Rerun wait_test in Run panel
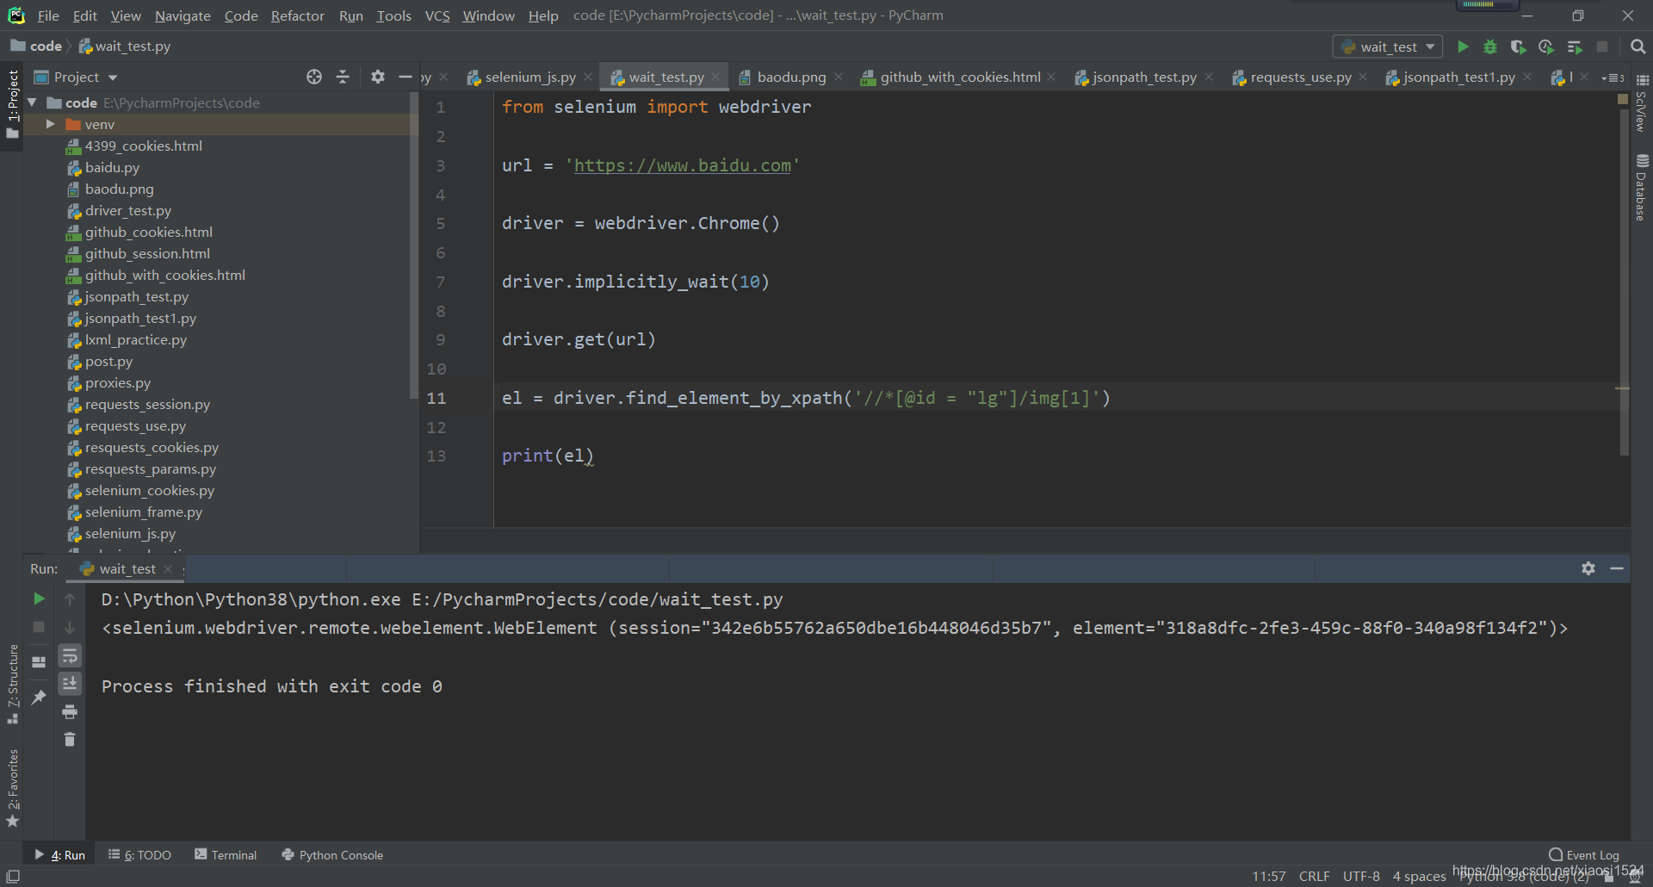Image resolution: width=1653 pixels, height=887 pixels. [39, 599]
